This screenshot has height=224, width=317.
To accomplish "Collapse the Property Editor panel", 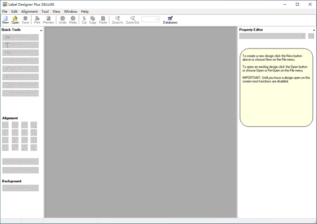I will 314,30.
